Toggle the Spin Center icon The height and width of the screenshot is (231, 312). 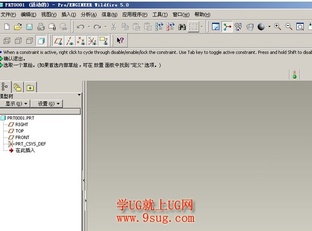[x=227, y=26]
